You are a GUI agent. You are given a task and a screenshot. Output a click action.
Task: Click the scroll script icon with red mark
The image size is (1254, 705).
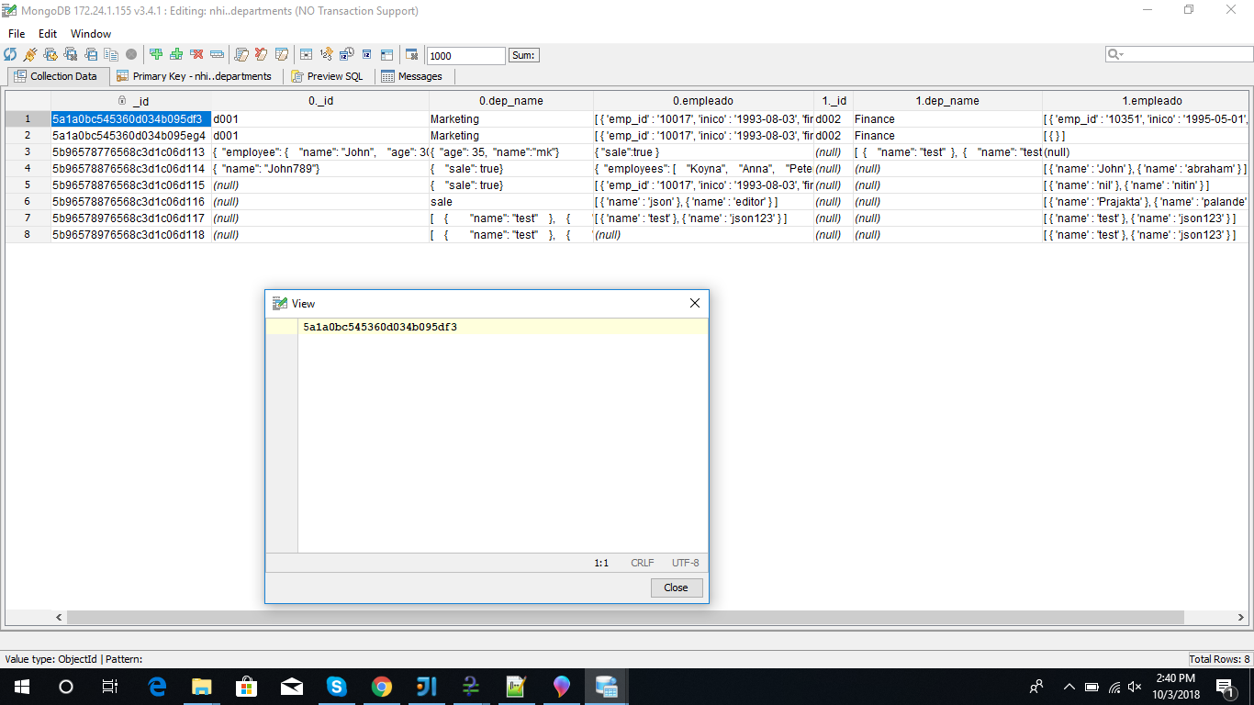(262, 54)
